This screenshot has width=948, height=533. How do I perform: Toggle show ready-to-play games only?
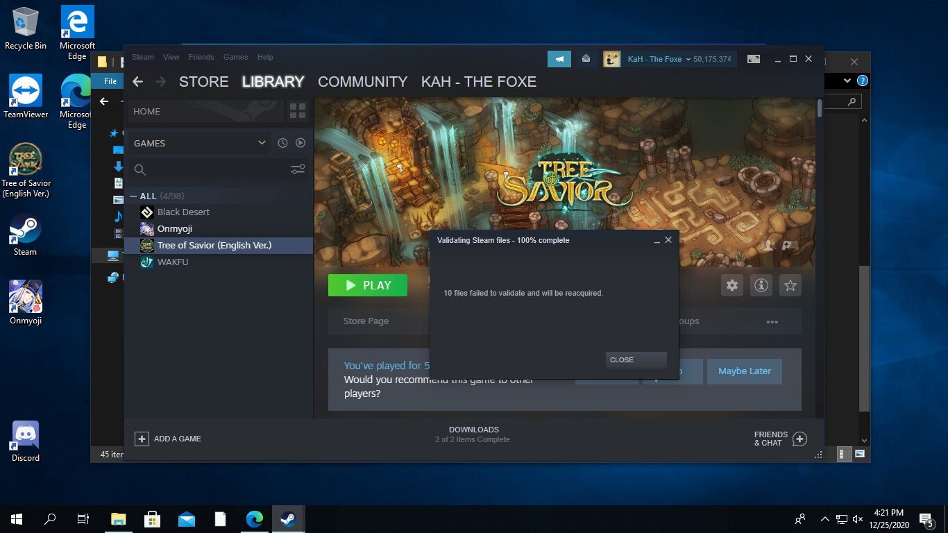point(301,143)
